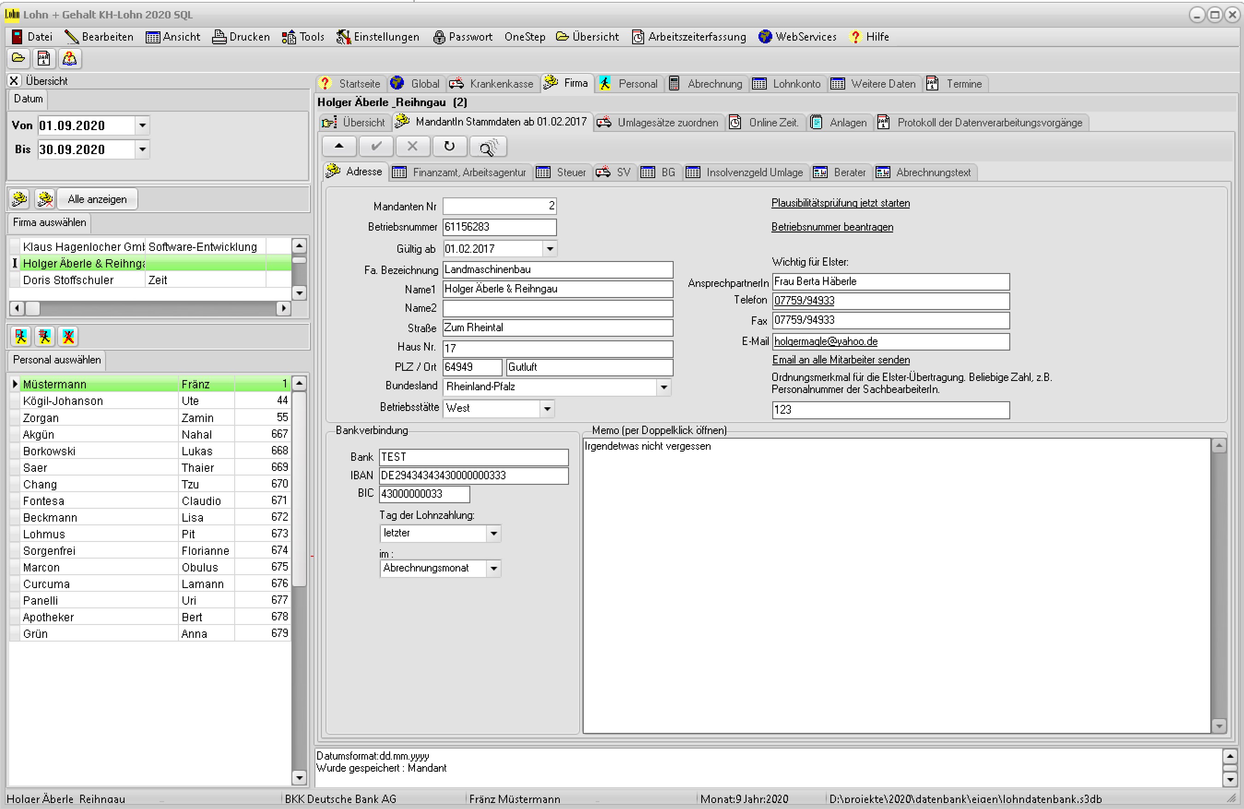Viewport: 1244px width, 809px height.
Task: Open the WebServices menu
Action: (798, 36)
